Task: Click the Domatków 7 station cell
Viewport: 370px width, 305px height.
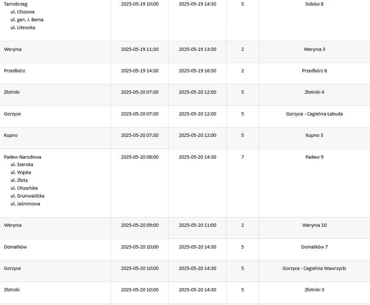Action: (x=314, y=247)
